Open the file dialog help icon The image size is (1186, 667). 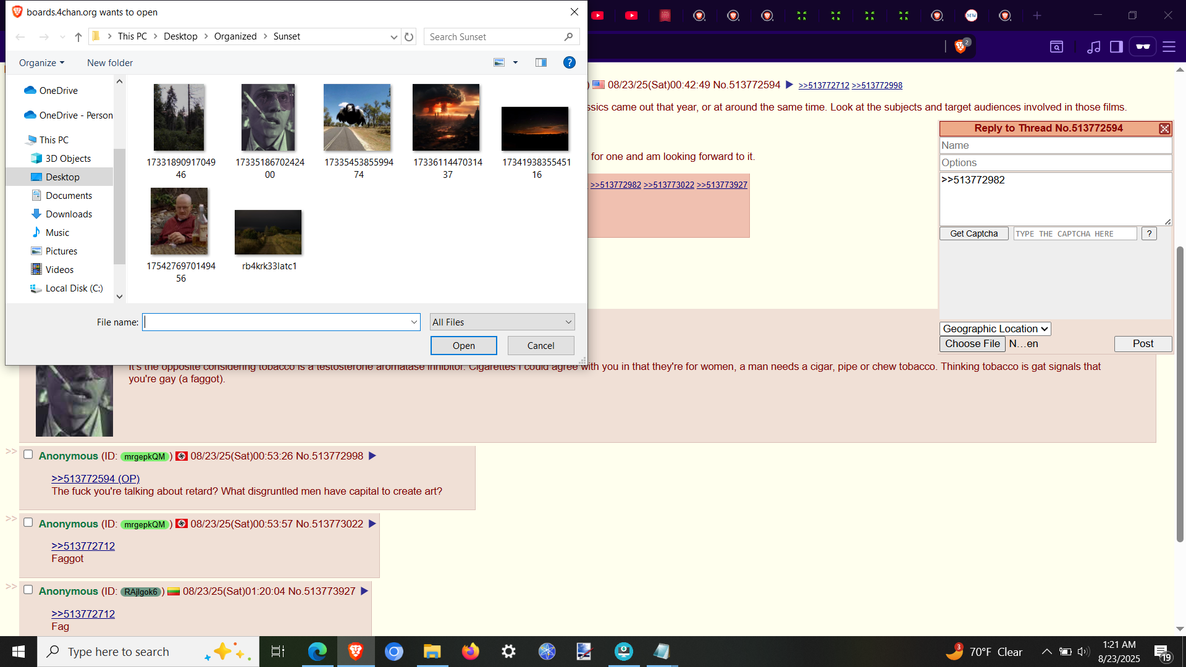[x=569, y=62]
